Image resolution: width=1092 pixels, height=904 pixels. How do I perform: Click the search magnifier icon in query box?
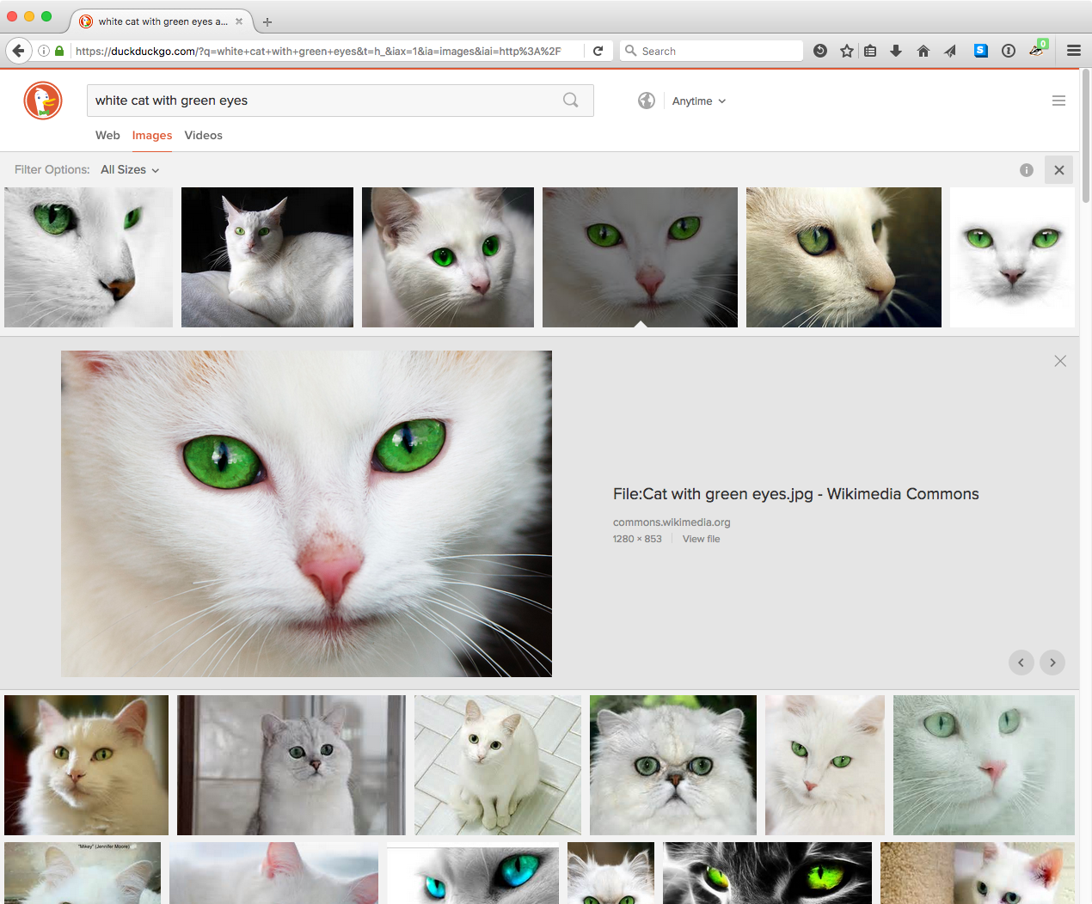click(571, 101)
